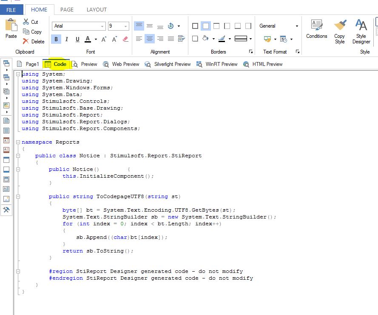378x315 pixels.
Task: Collapse the public class Notice block
Action: tap(18, 156)
